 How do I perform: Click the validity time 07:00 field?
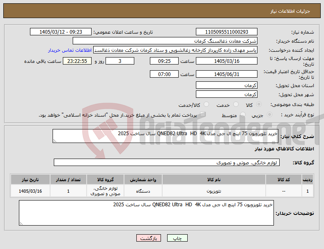(164, 74)
